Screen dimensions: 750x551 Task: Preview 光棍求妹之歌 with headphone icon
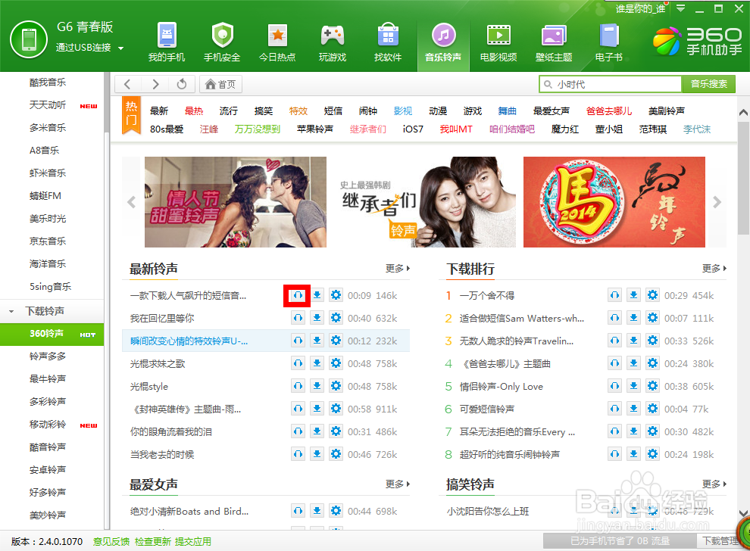pyautogui.click(x=298, y=363)
